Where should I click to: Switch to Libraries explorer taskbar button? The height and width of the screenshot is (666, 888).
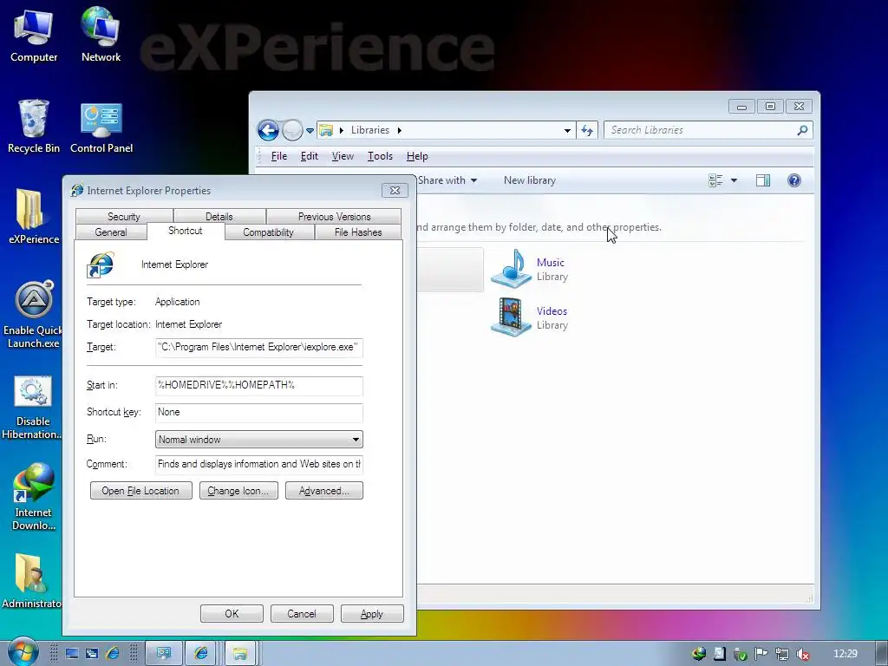coord(241,654)
